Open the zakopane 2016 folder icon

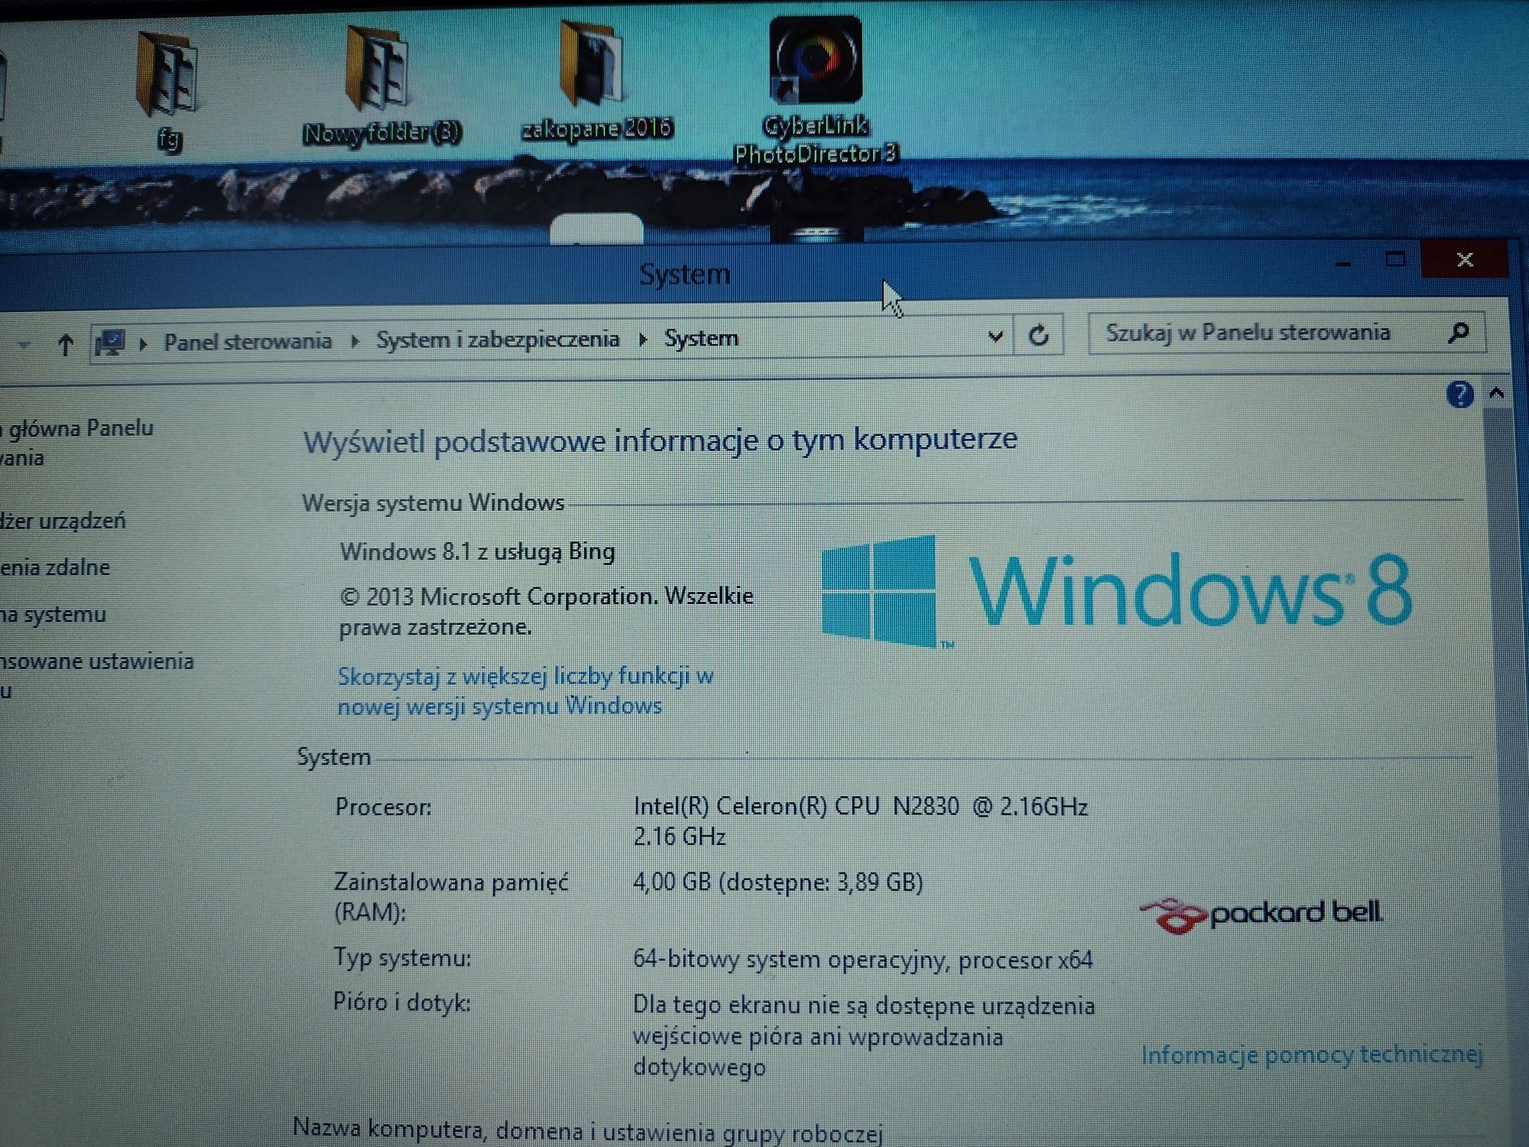point(596,80)
